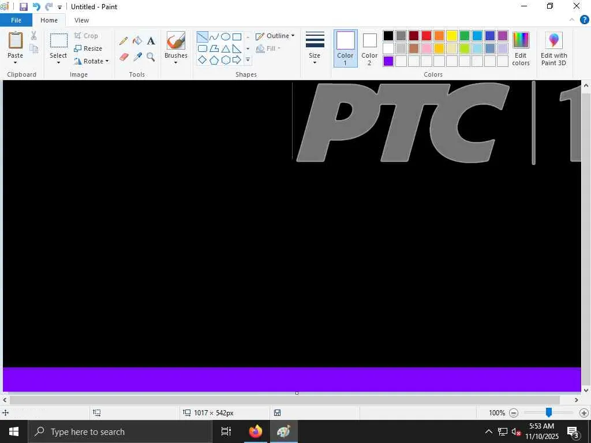Open the Resize dialog
The height and width of the screenshot is (443, 591).
(x=88, y=48)
